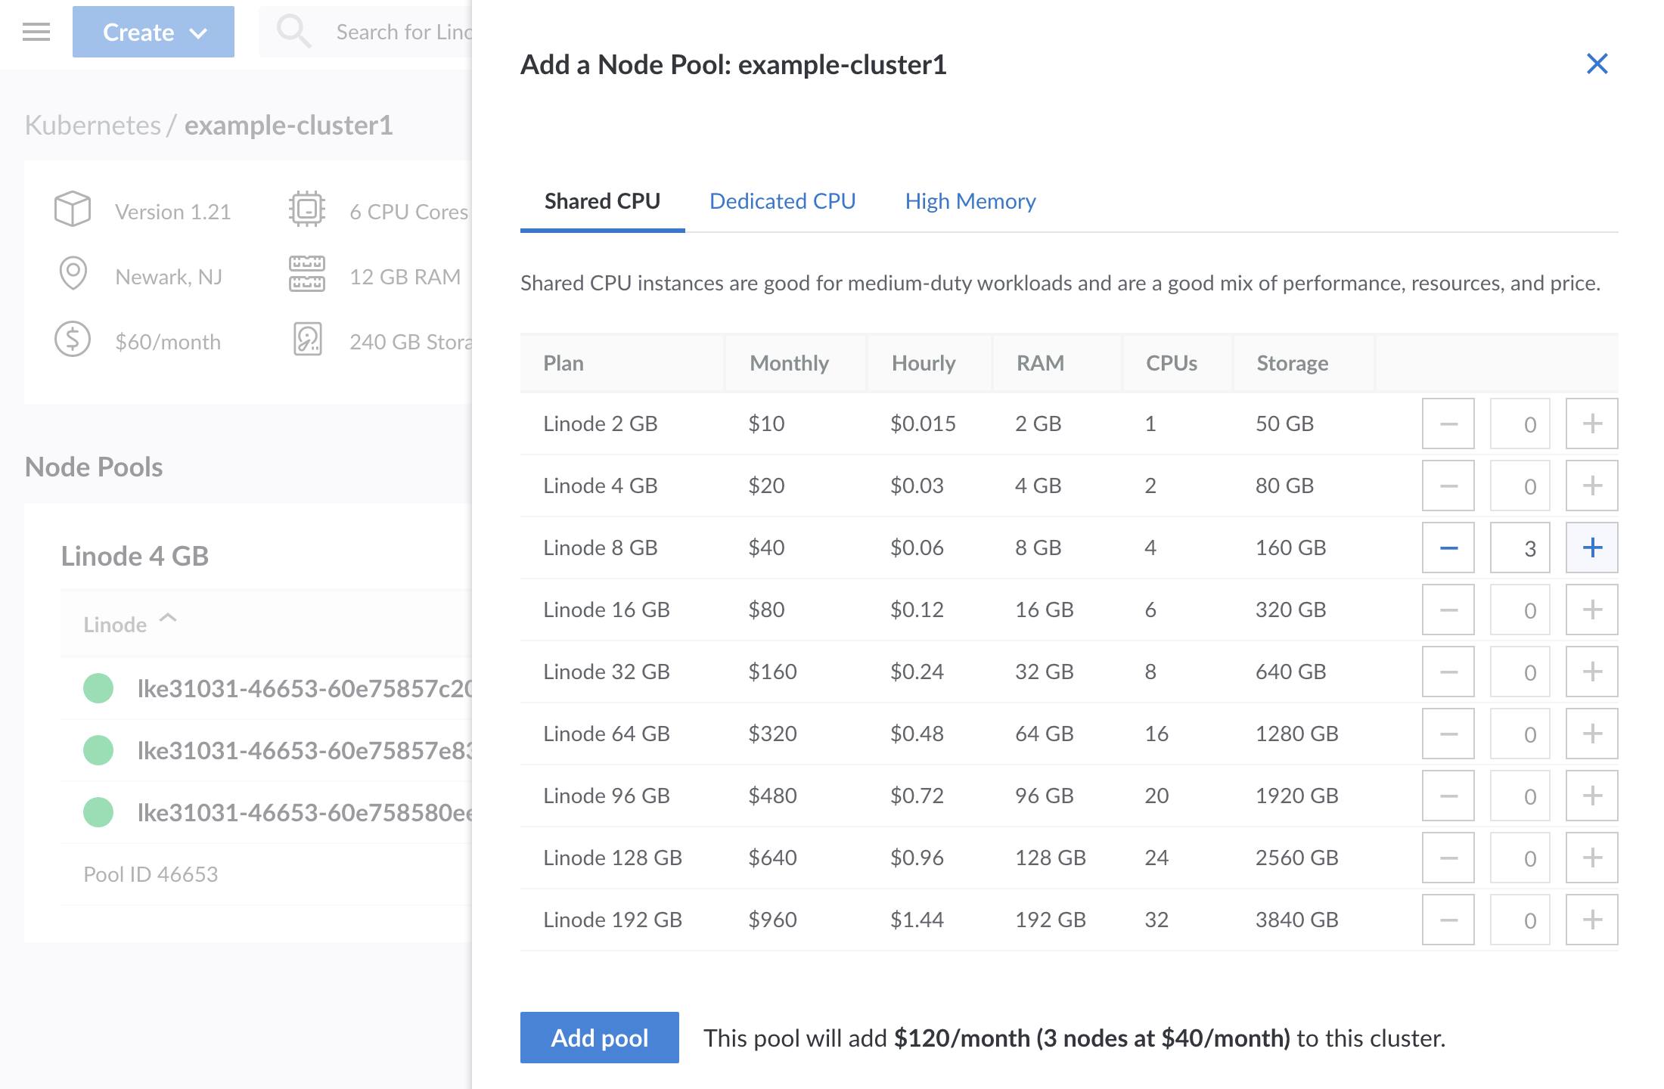Decrement the Linode 8 GB node count

pyautogui.click(x=1447, y=547)
